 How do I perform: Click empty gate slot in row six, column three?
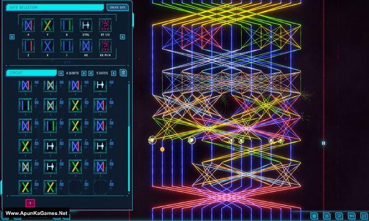point(75,187)
